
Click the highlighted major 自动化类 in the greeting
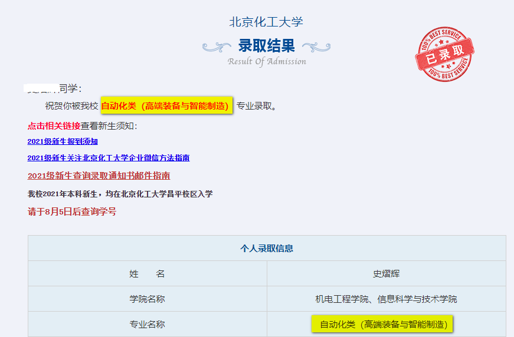pyautogui.click(x=166, y=105)
